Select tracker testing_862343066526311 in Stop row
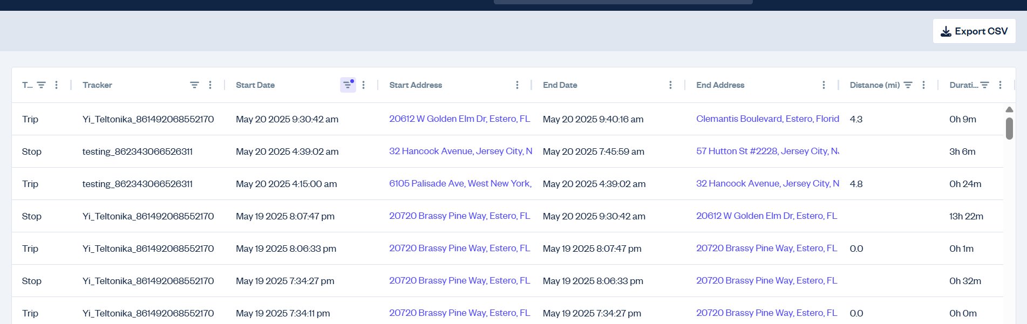This screenshot has height=324, width=1027. coord(137,151)
